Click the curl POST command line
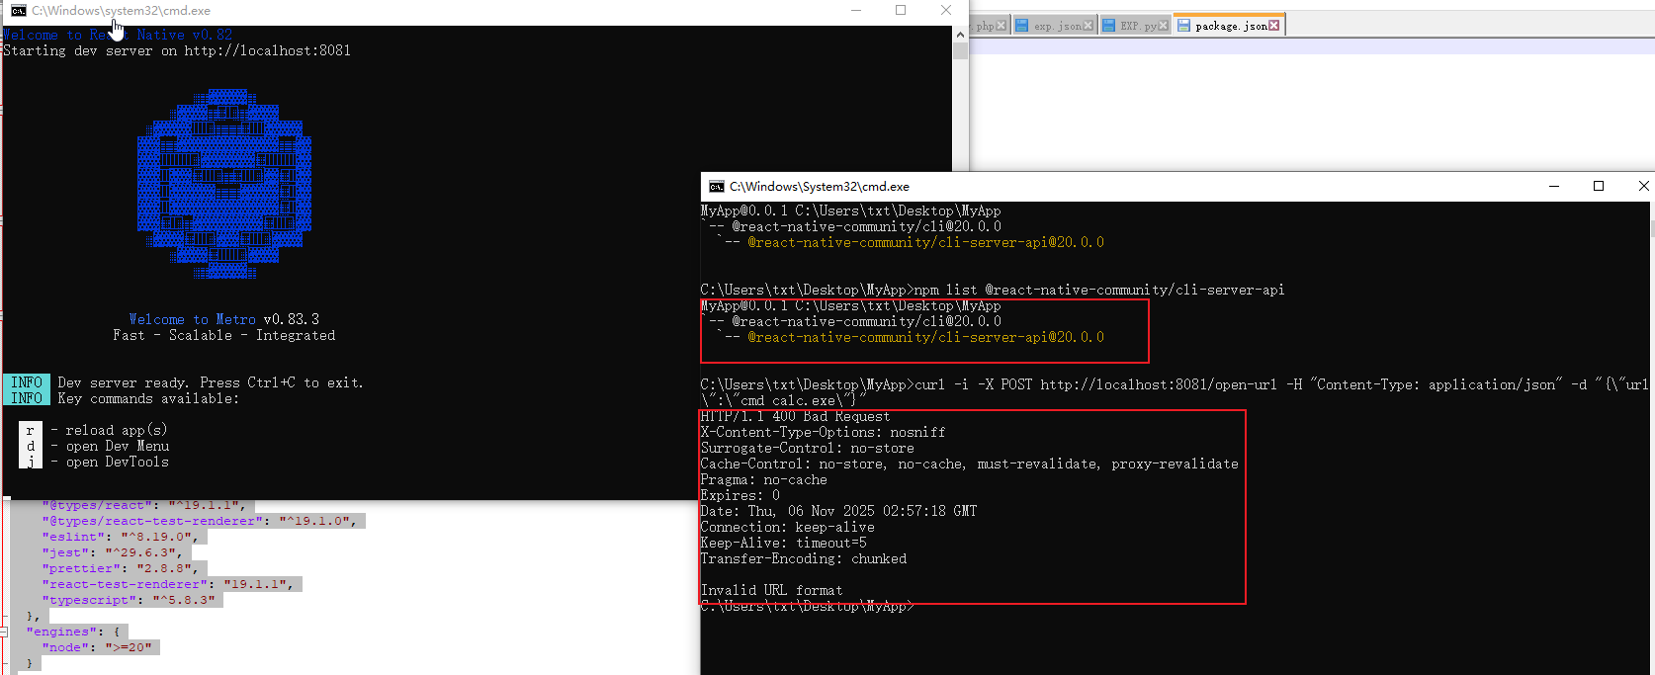This screenshot has height=675, width=1655. pyautogui.click(x=1175, y=392)
